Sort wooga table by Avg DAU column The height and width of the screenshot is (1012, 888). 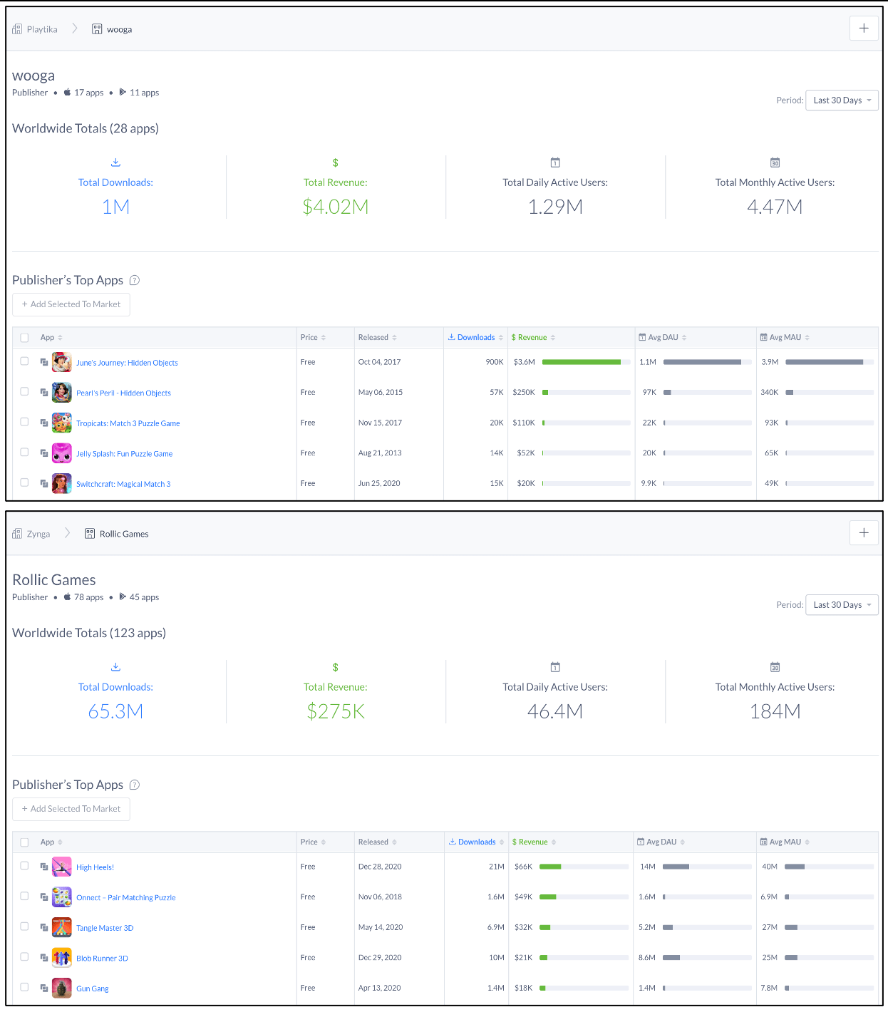tap(663, 338)
